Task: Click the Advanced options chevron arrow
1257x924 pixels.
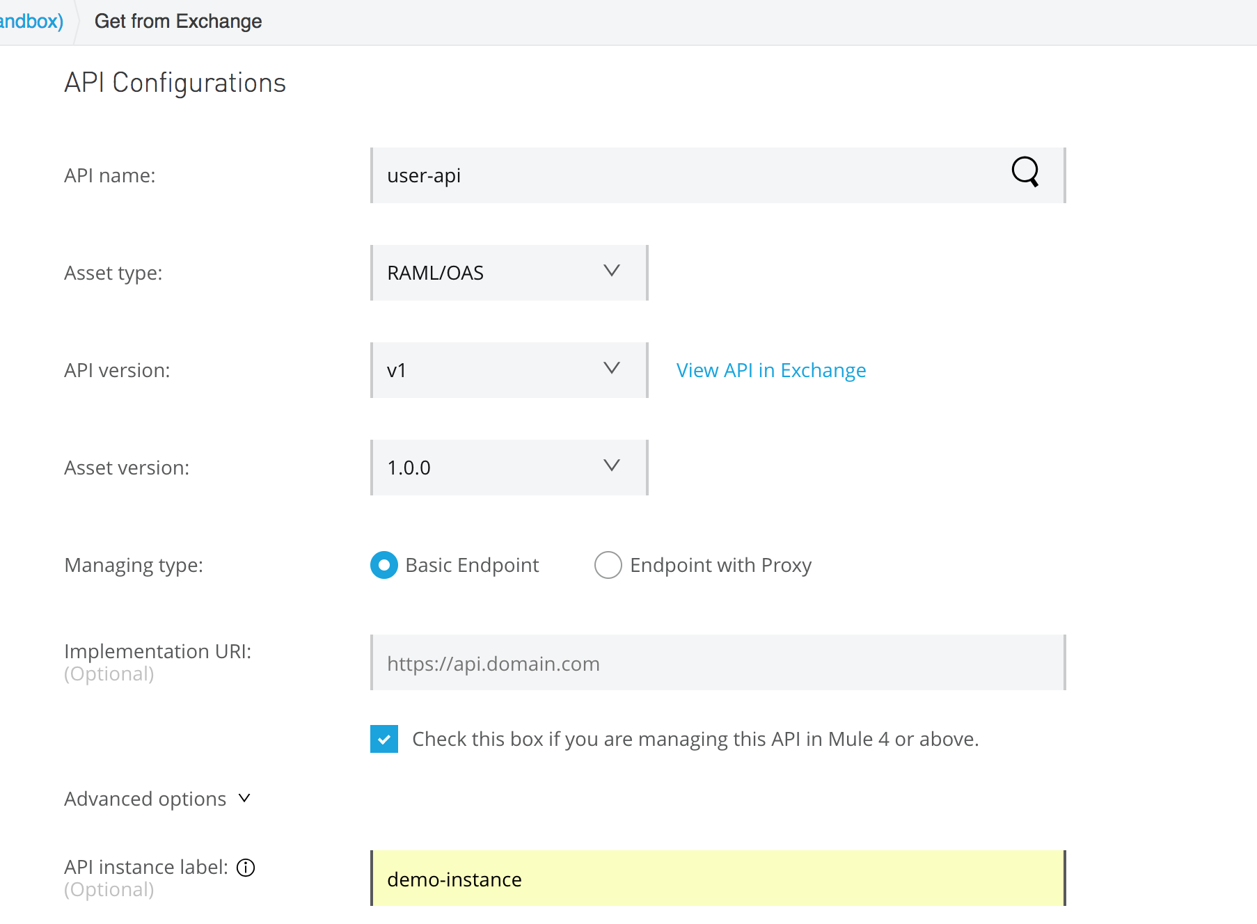Action: [244, 798]
